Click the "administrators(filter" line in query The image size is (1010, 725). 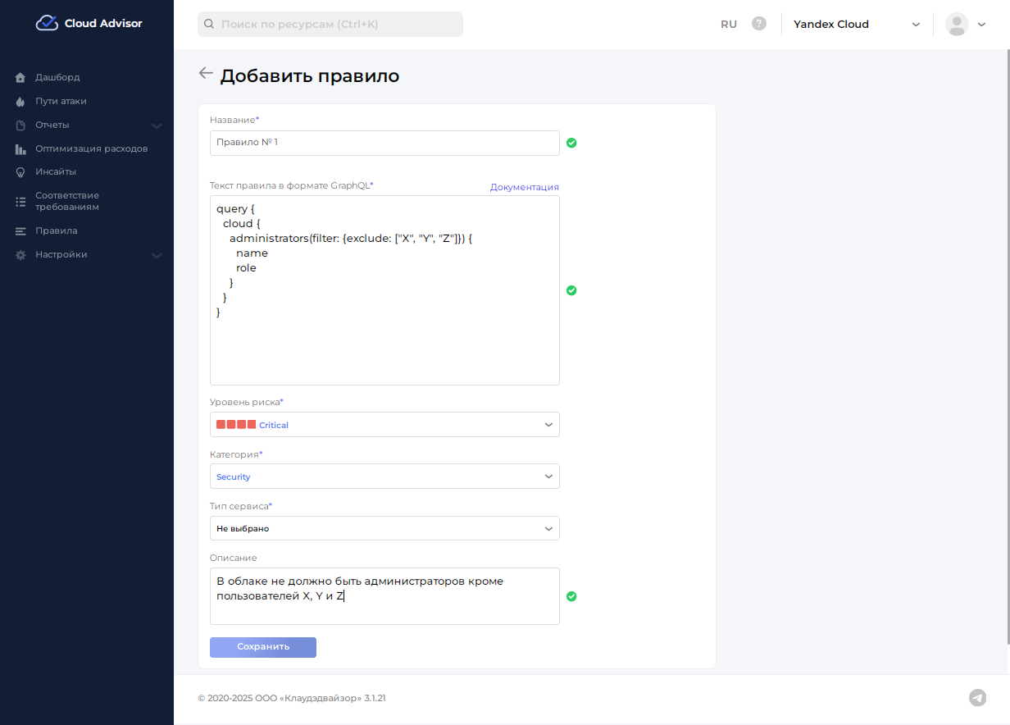[351, 238]
